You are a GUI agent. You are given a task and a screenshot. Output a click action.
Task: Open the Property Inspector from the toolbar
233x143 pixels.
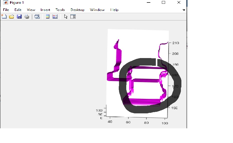pos(73,17)
